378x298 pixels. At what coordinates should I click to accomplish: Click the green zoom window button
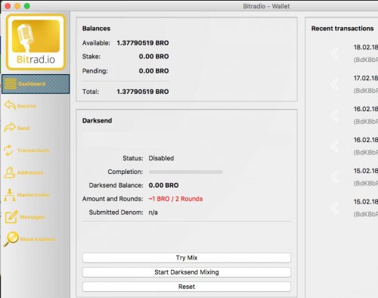[x=27, y=6]
